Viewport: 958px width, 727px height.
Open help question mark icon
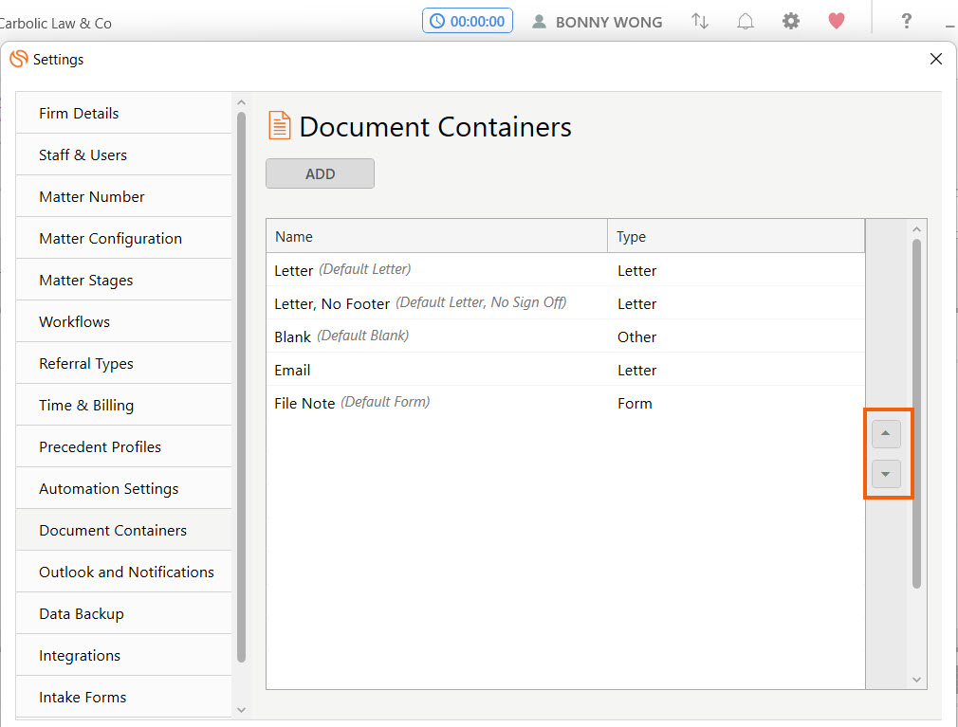coord(906,21)
